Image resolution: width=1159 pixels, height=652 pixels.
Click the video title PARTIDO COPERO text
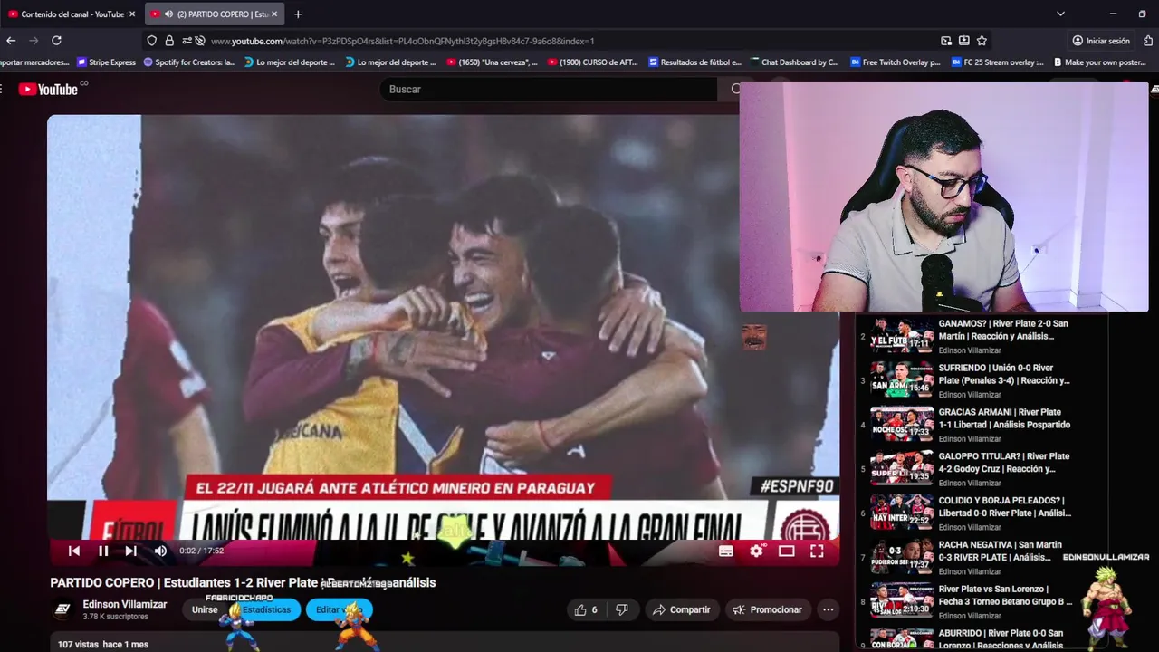(243, 583)
